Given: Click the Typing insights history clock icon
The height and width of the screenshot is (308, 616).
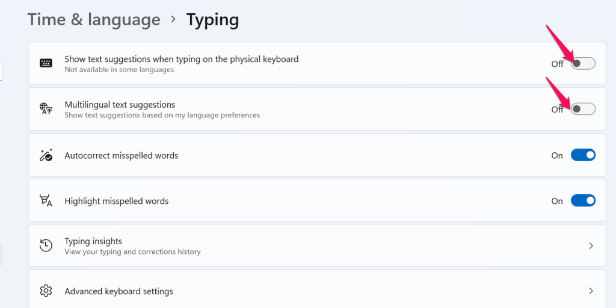Looking at the screenshot, I should (x=46, y=245).
